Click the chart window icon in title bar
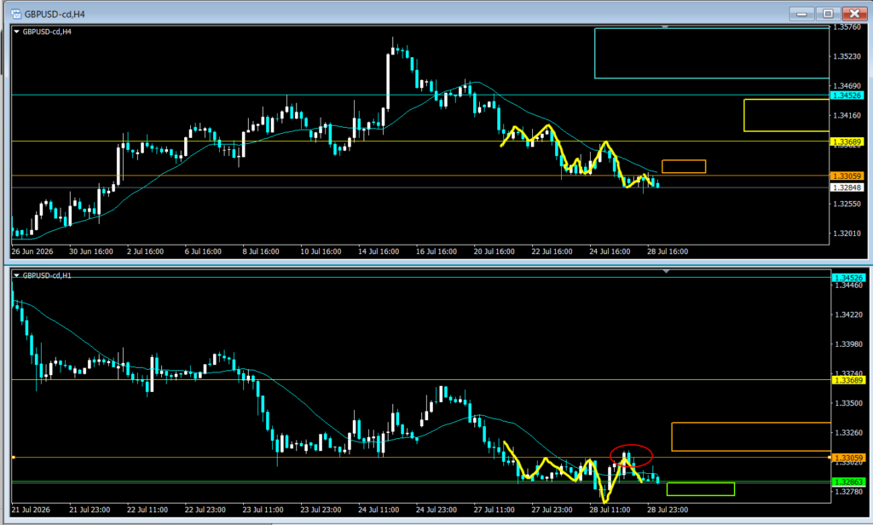Screen dimensions: 873x525 tap(16, 14)
